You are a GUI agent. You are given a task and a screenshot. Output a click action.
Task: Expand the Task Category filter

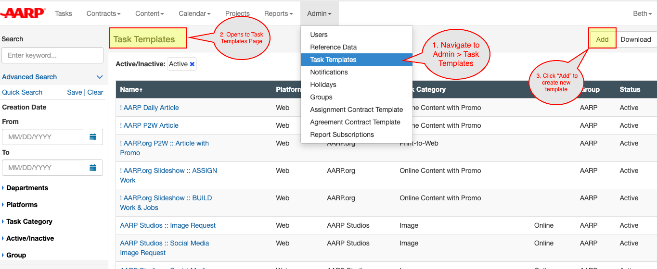point(27,221)
